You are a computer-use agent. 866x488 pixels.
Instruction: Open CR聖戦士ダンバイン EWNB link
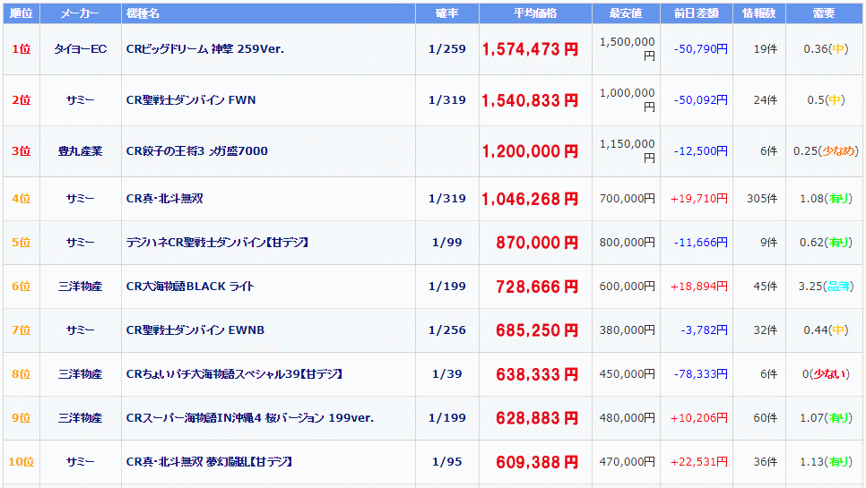pyautogui.click(x=195, y=330)
